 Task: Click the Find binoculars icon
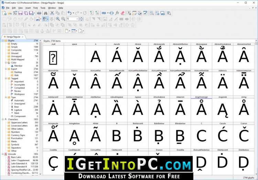[45, 13]
